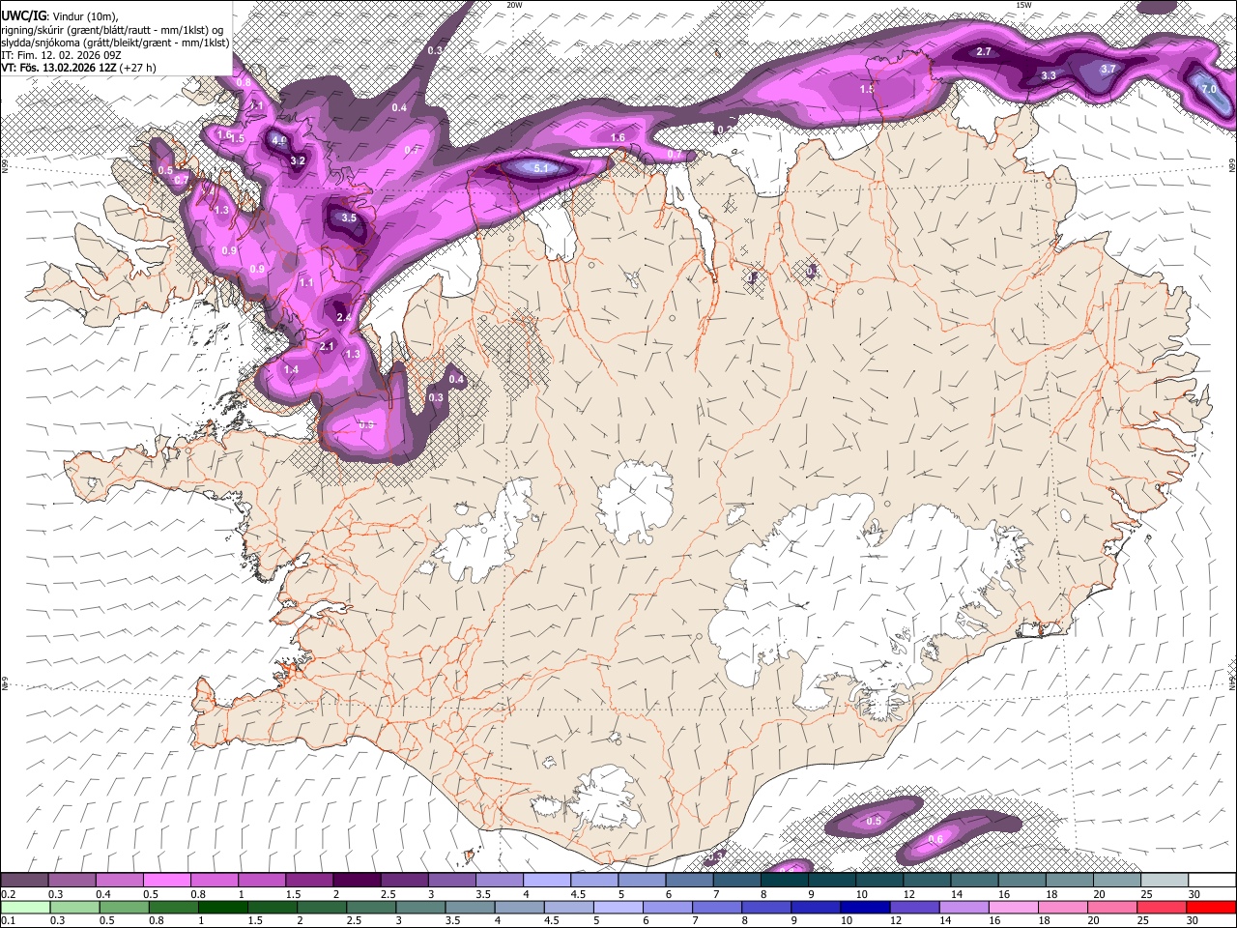Screen dimensions: 1237x928
Task: Click the dark teal 8–9 swatch in upper legend
Action: tap(785, 881)
